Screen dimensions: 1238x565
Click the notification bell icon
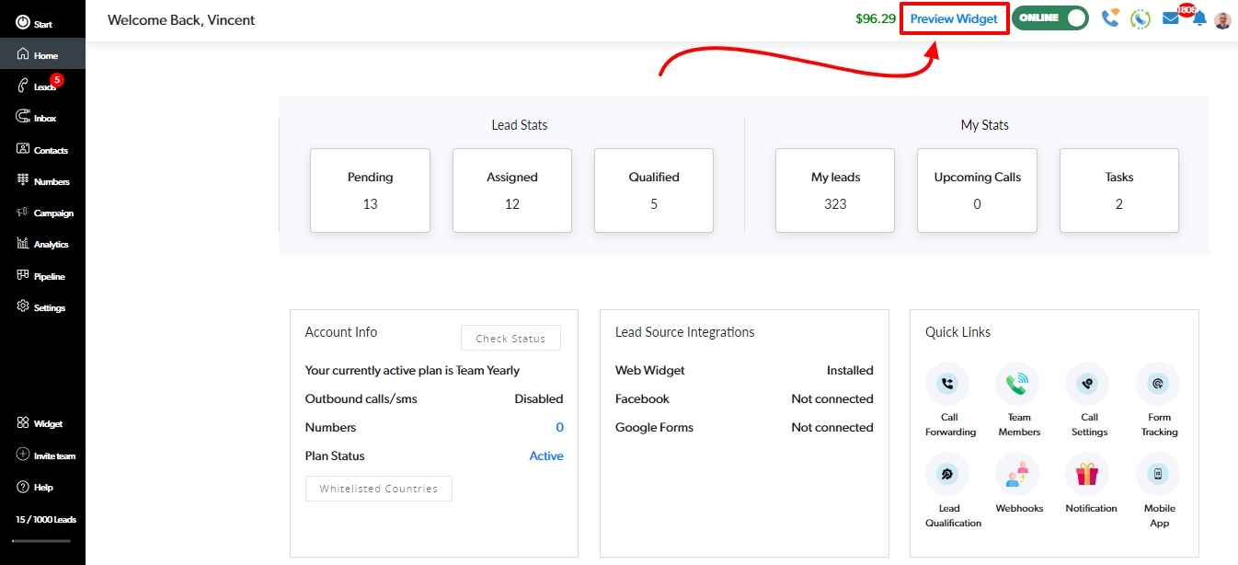click(x=1199, y=19)
